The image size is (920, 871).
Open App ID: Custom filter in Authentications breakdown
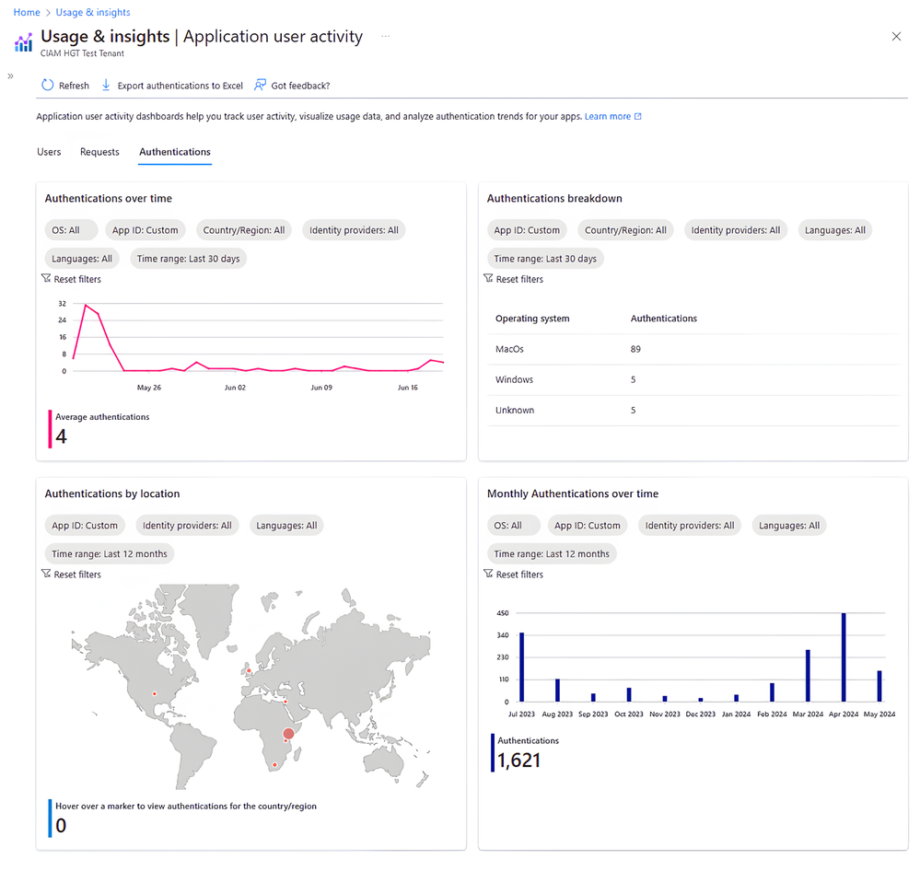coord(527,230)
